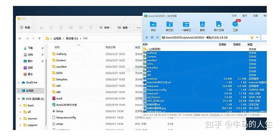Click 此电脑 in Explorer address breadcrumb
The height and width of the screenshot is (136, 280).
coord(57,38)
